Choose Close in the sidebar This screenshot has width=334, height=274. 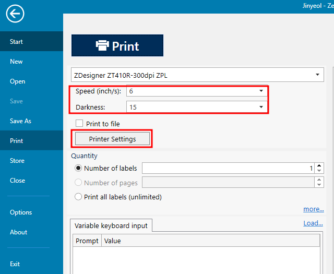tap(31, 180)
